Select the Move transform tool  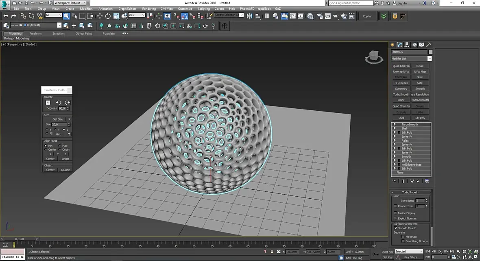click(x=100, y=16)
